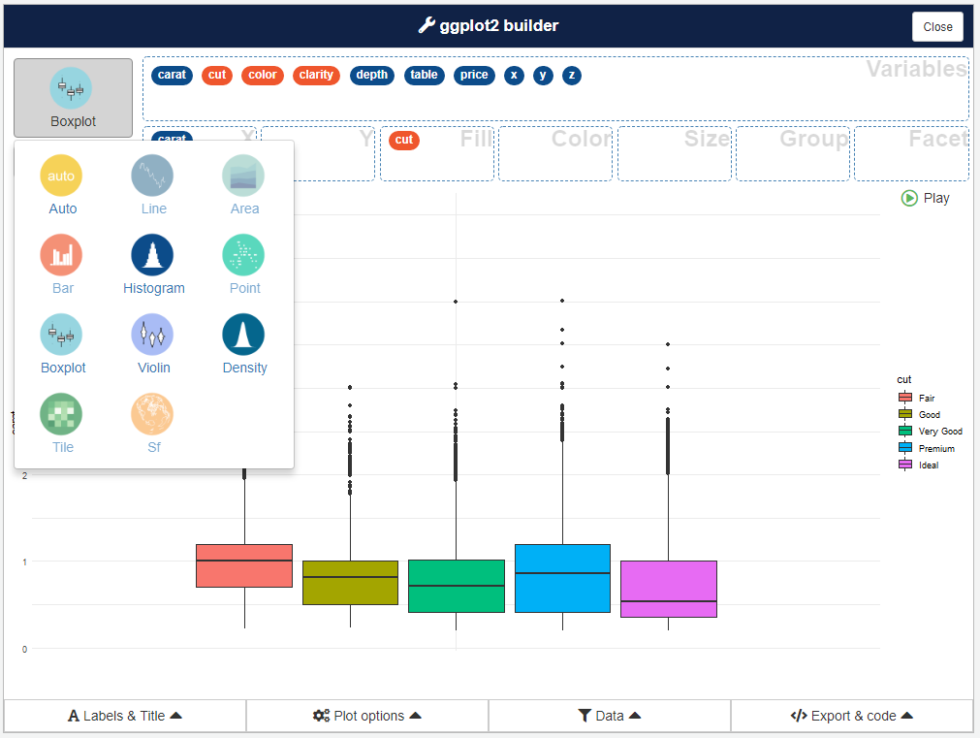Pick the Density chart type
Screen dimensions: 980x738
click(244, 336)
